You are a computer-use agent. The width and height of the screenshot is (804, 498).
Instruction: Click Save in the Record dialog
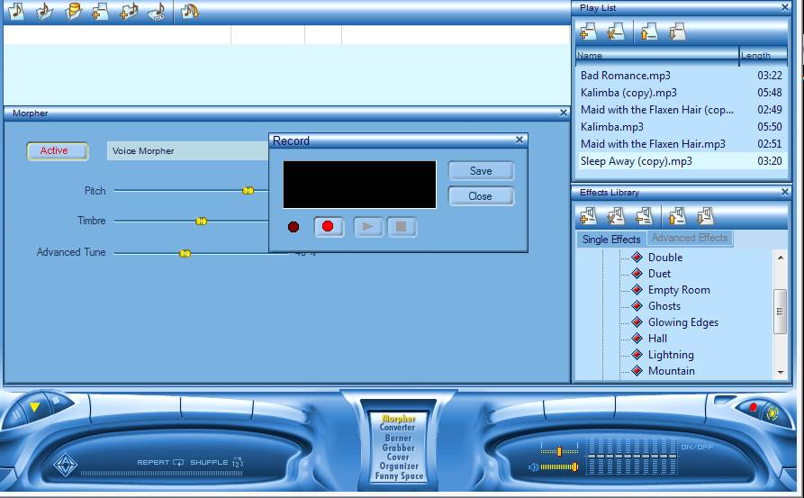tap(481, 171)
